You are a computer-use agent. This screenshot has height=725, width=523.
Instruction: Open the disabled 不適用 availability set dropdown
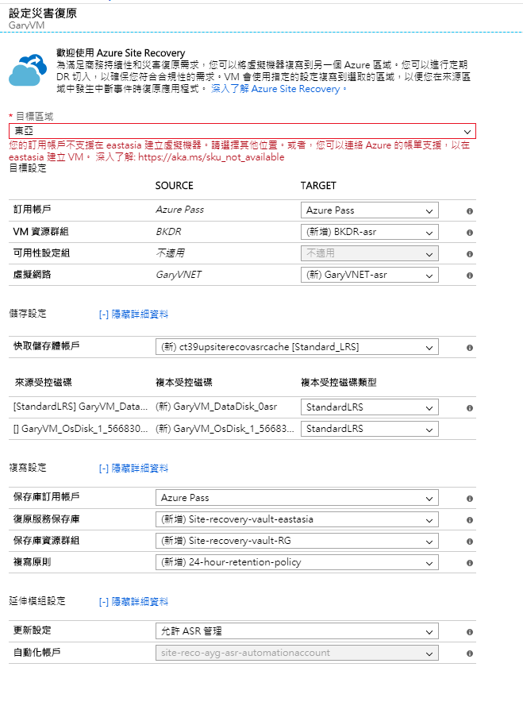369,253
